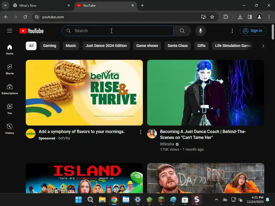This screenshot has width=275, height=206.
Task: Open Paint from taskbar
Action: [173, 200]
